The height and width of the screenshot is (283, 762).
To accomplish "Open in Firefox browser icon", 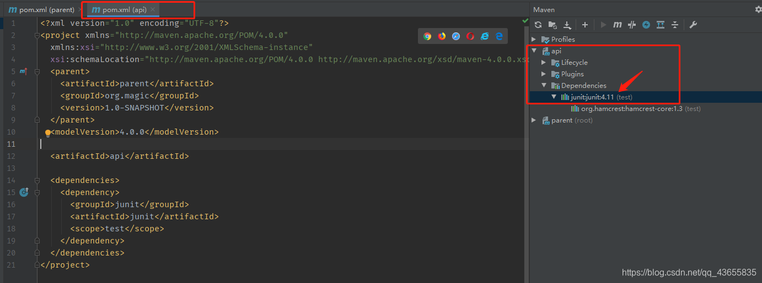I will (x=442, y=36).
